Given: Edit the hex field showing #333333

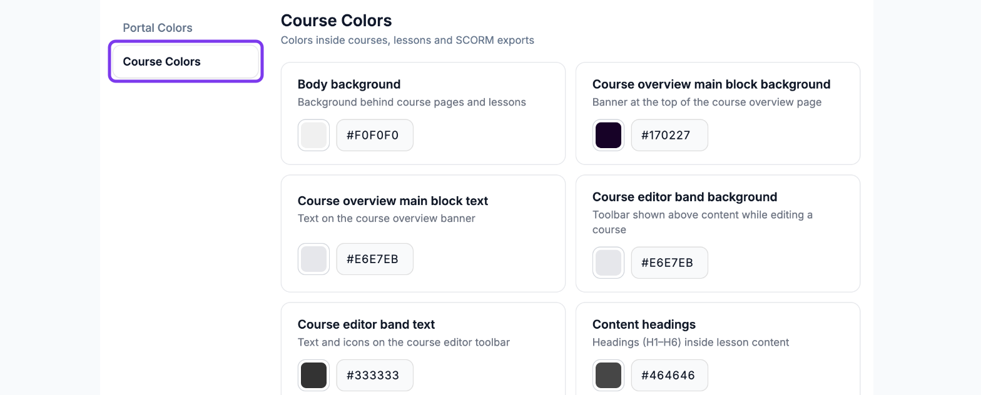Looking at the screenshot, I should 375,375.
